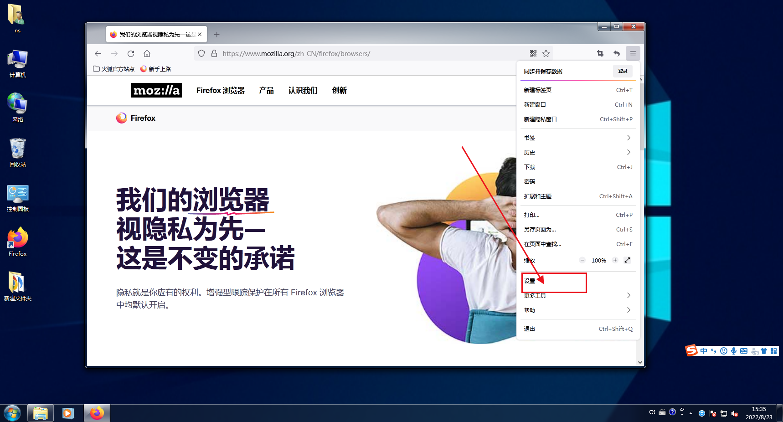
Task: Open the Windows Start button
Action: point(12,413)
